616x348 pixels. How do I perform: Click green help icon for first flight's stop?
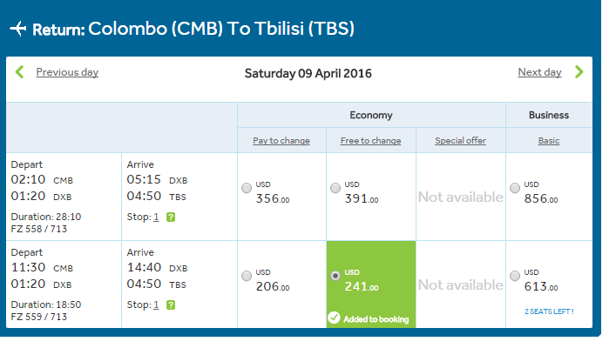[171, 217]
